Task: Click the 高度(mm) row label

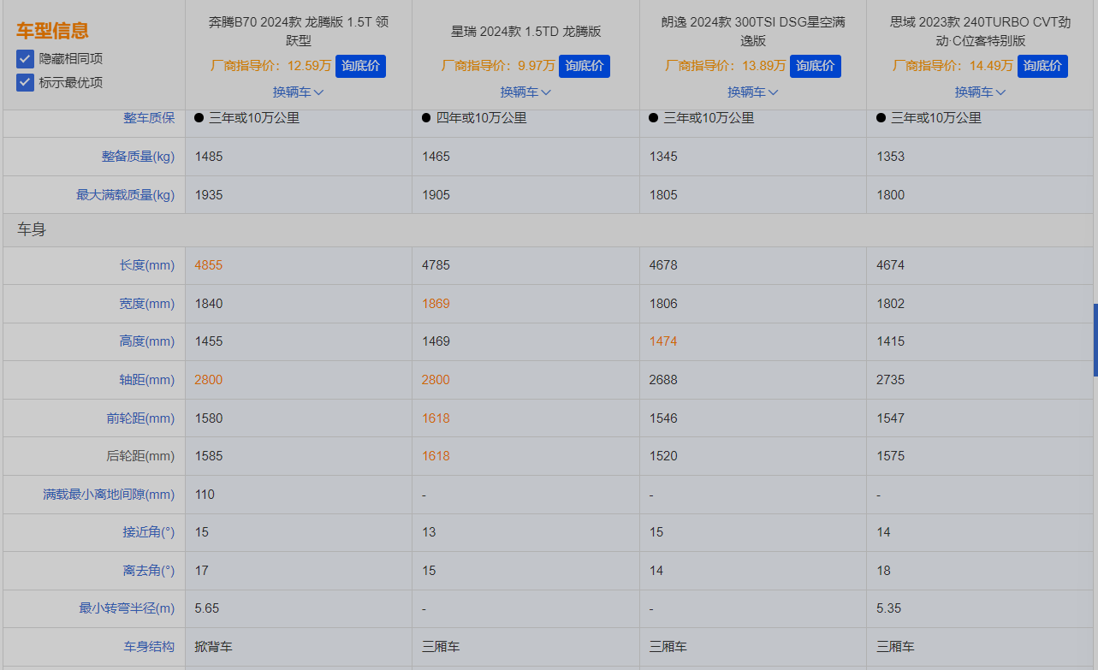Action: point(147,341)
